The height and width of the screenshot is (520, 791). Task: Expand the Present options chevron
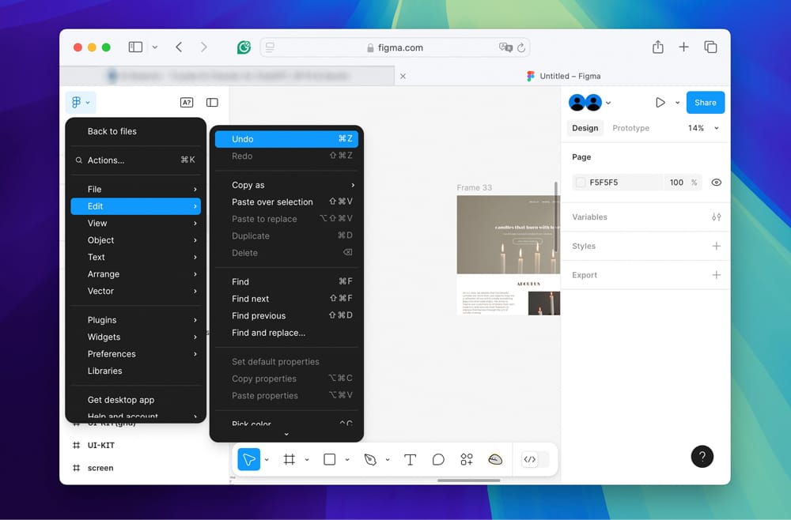[x=677, y=102]
